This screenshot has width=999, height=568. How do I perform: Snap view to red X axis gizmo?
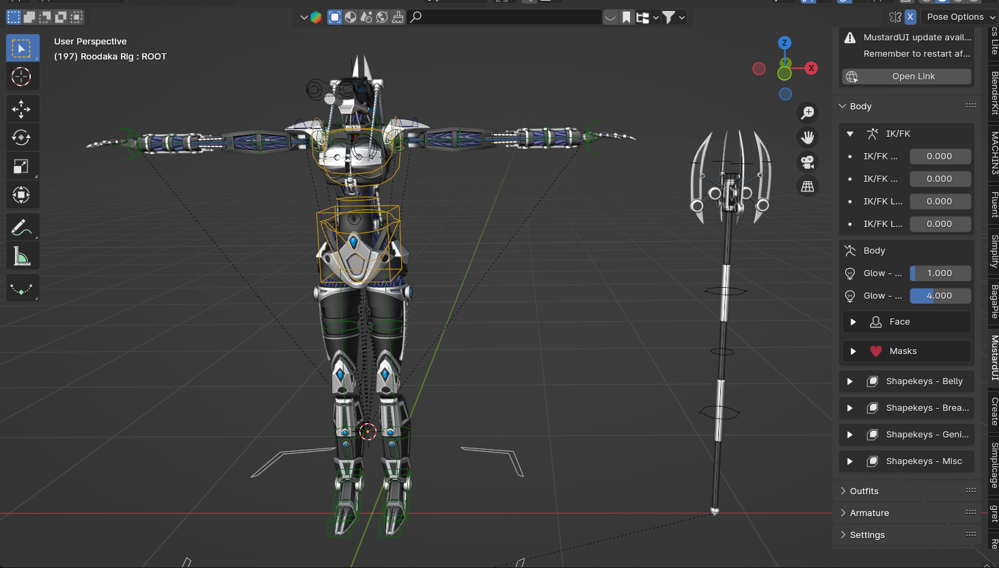pos(811,68)
